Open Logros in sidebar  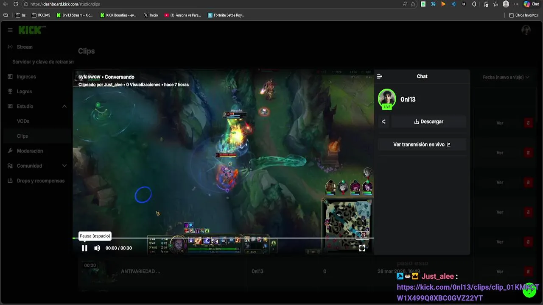pyautogui.click(x=24, y=91)
